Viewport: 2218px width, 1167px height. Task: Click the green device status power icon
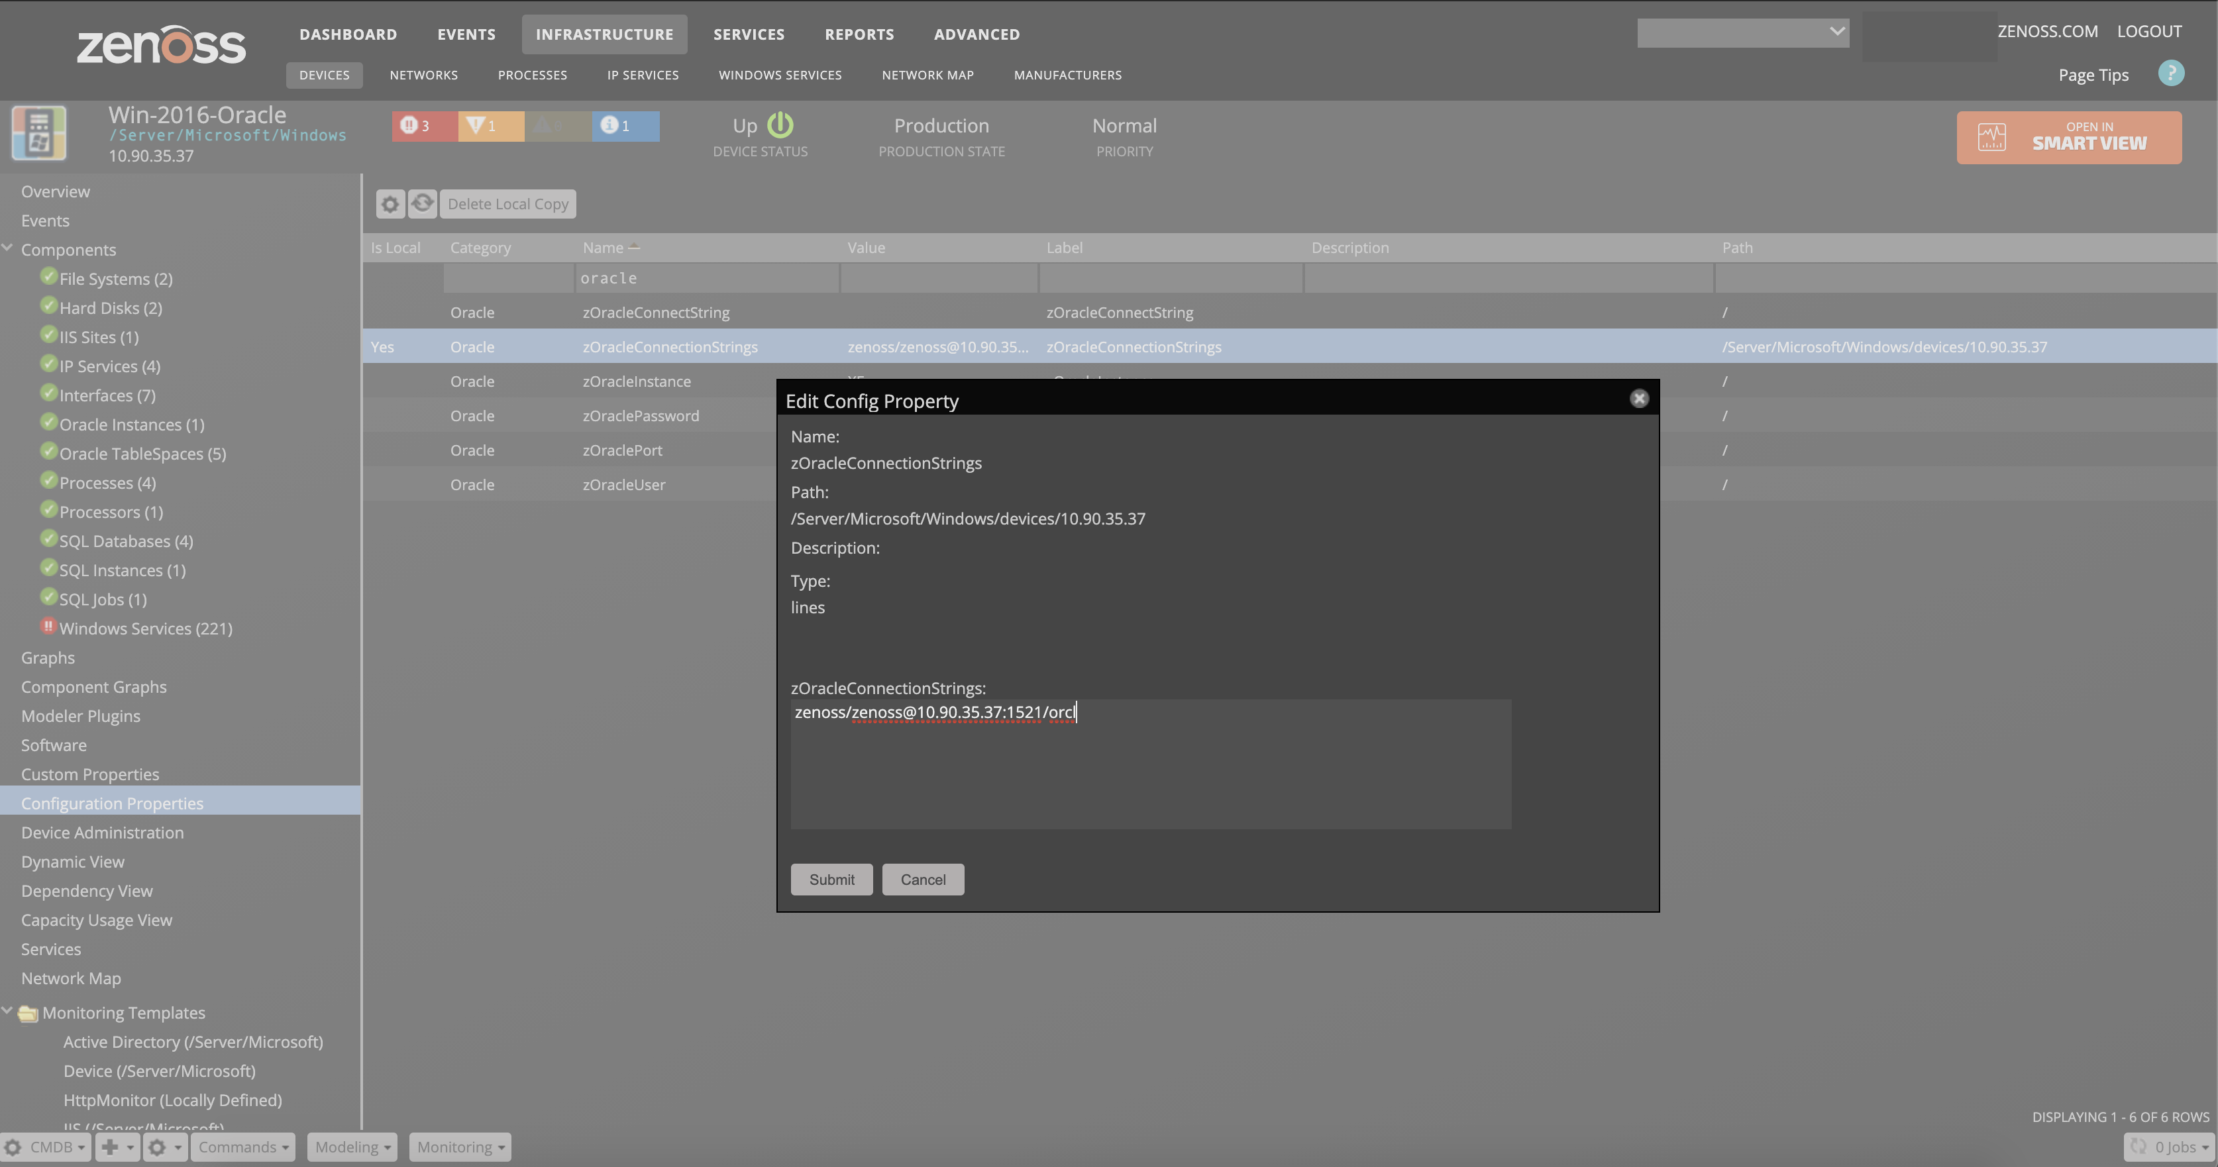[780, 125]
